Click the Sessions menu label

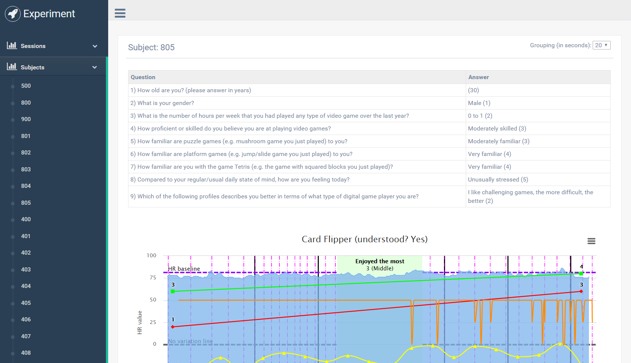coord(33,46)
